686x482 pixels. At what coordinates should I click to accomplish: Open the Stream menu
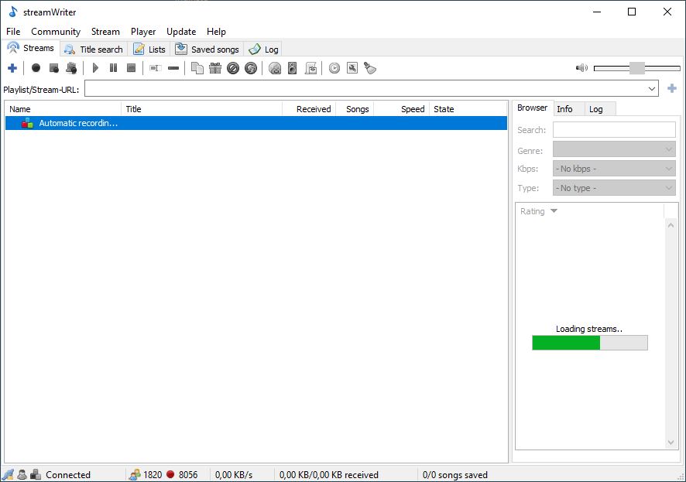[105, 32]
